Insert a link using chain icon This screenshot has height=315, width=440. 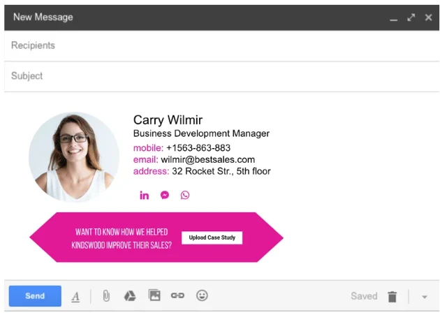(x=177, y=296)
